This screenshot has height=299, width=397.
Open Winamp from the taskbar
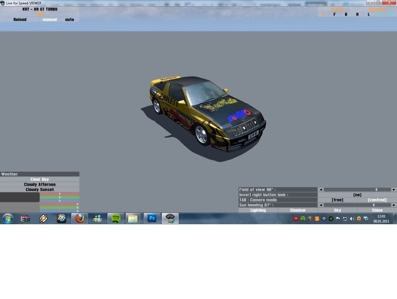click(43, 218)
